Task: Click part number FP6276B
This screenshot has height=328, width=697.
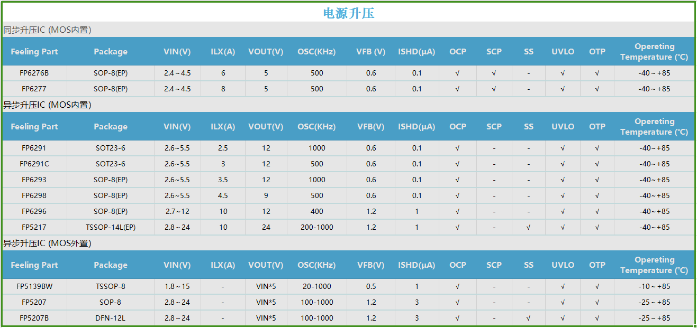Action: point(34,73)
